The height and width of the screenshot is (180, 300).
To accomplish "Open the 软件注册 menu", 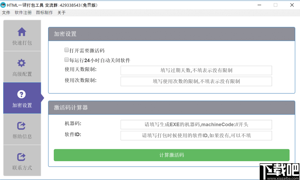I will click(23, 13).
